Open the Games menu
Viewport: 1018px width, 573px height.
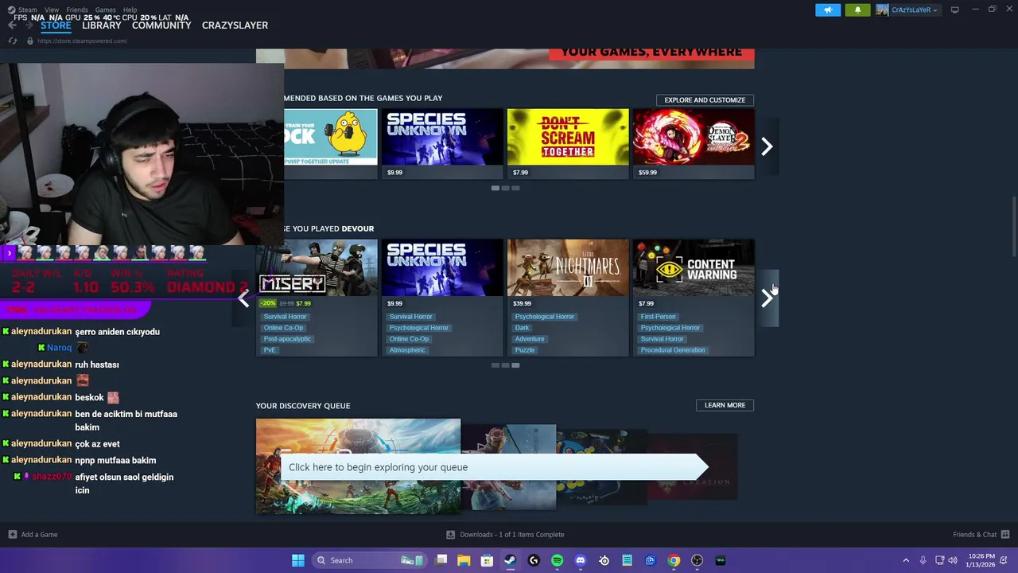coord(105,10)
